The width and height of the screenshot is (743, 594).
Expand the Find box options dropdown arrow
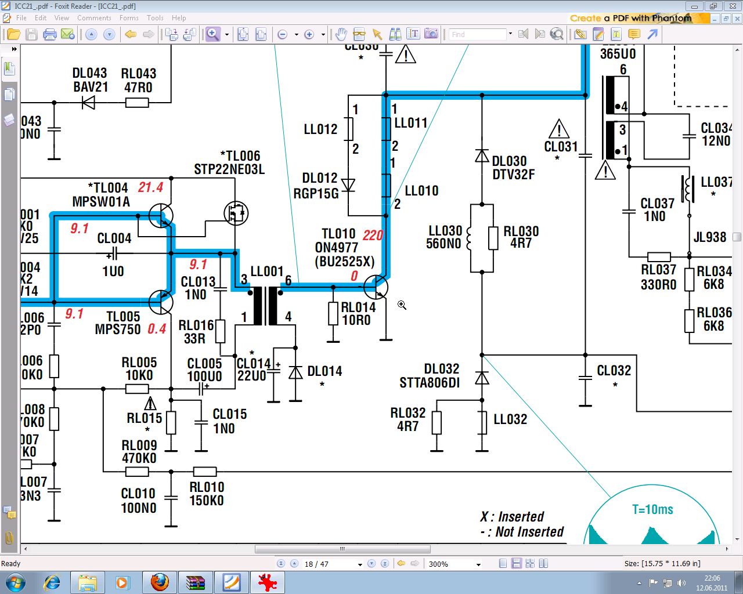point(510,34)
